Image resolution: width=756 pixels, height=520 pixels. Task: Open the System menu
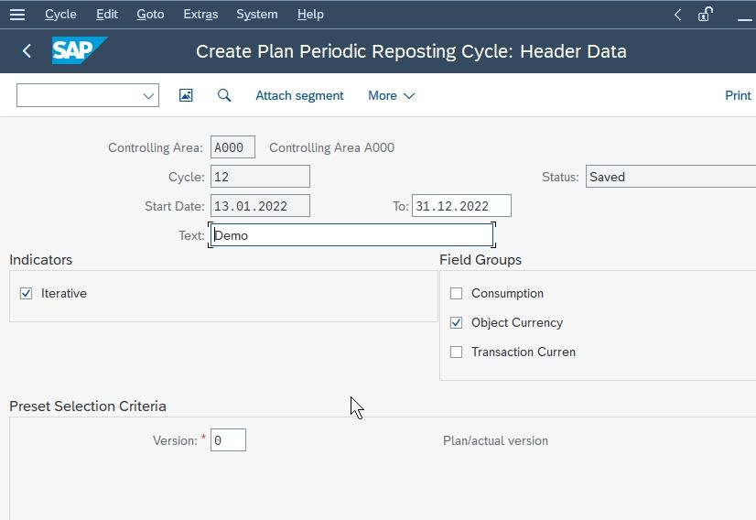(257, 15)
